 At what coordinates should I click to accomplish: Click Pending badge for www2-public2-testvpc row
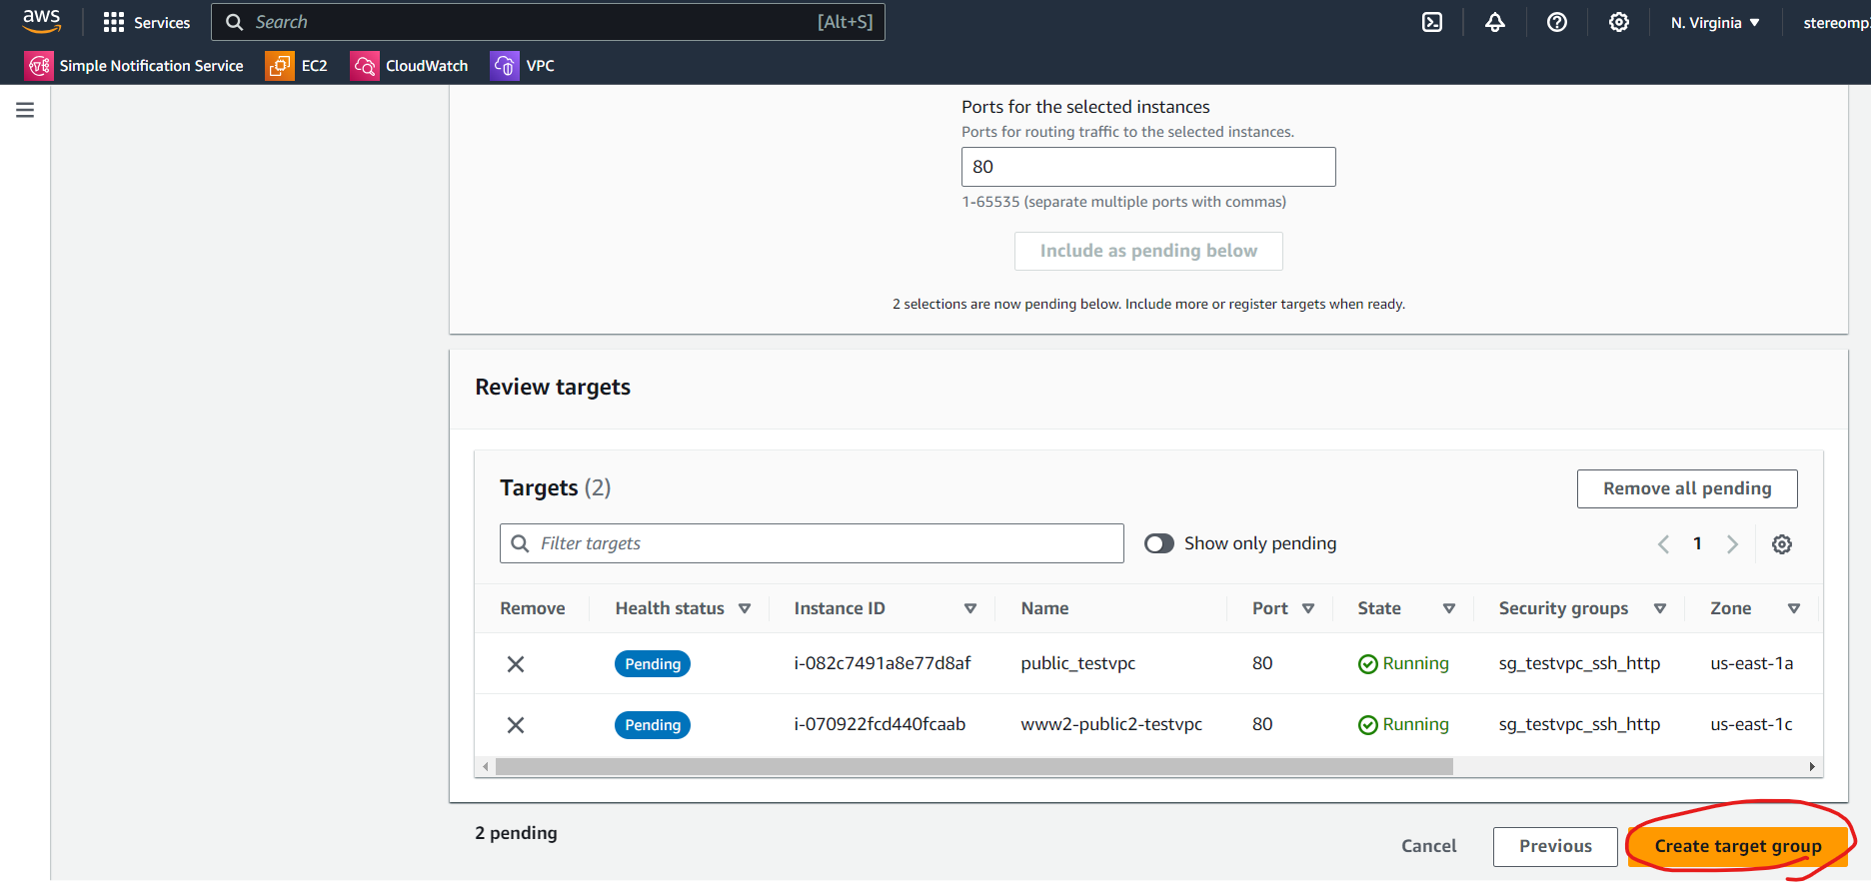pos(653,725)
